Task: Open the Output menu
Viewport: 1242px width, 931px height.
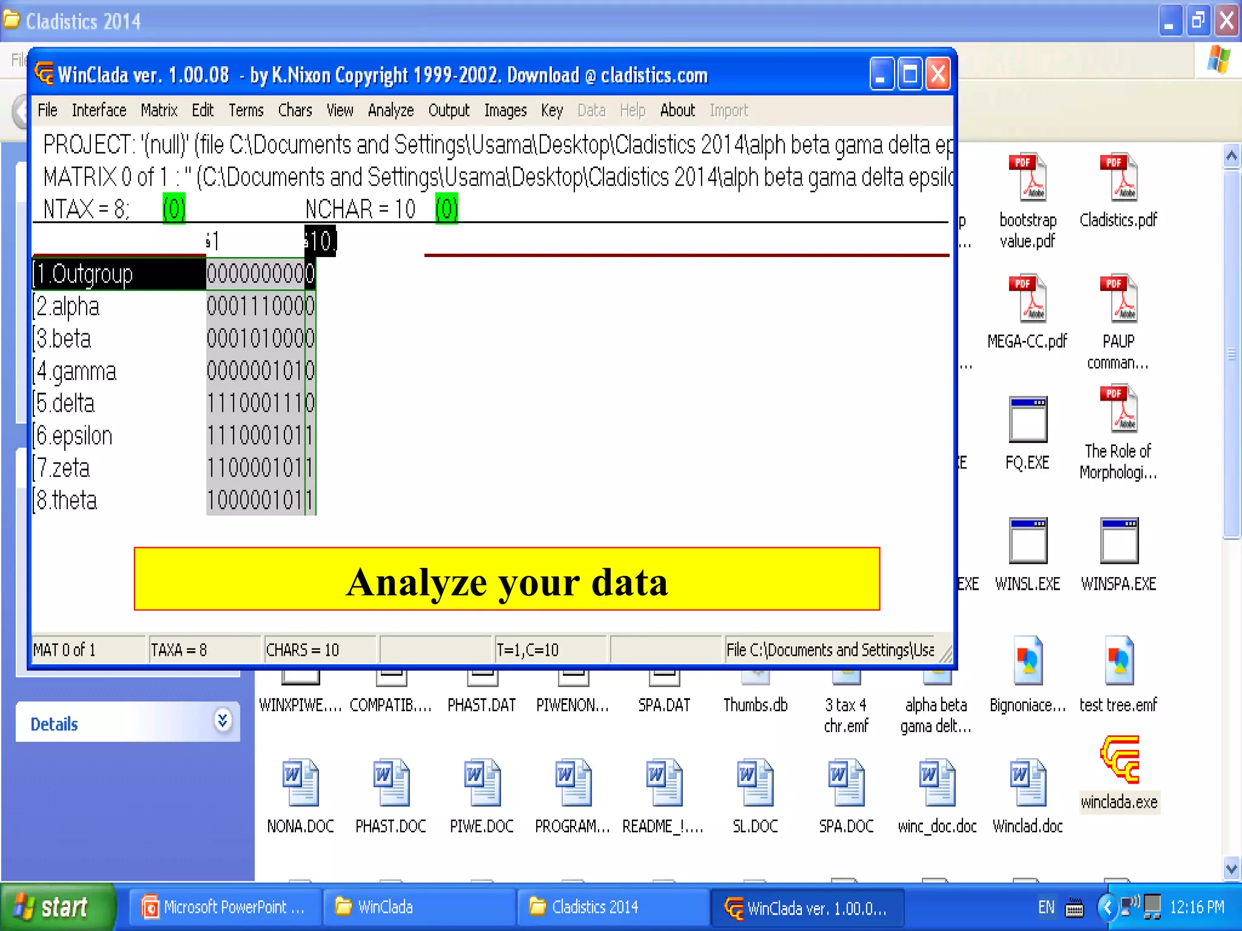Action: (449, 110)
